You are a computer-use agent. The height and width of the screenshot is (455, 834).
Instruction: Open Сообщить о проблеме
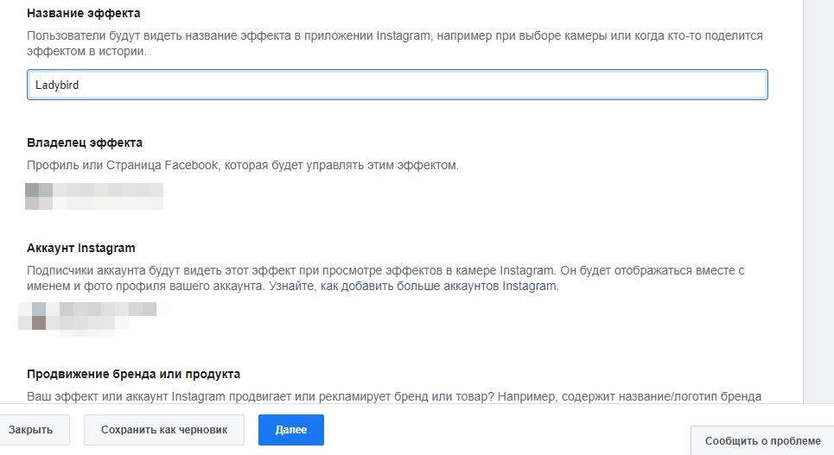coord(762,440)
